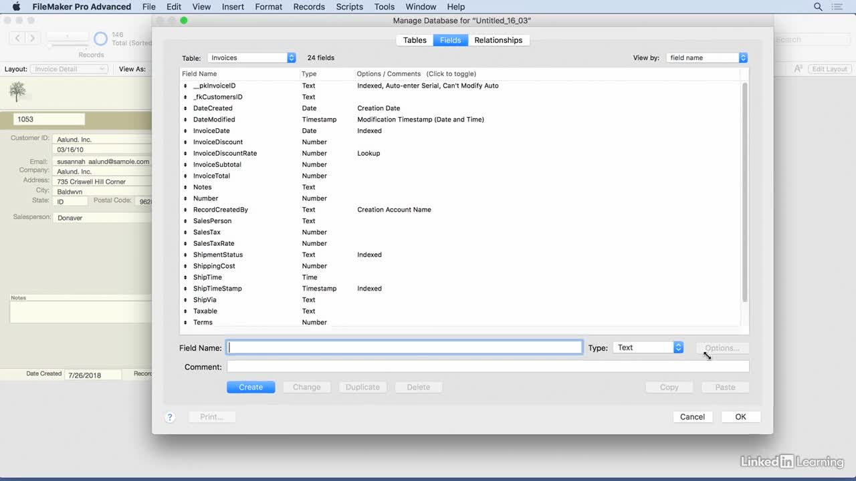Click the Paste button
This screenshot has height=481, width=856.
click(x=725, y=387)
